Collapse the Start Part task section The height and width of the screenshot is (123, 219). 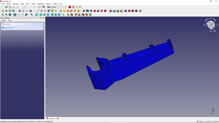pos(42,24)
